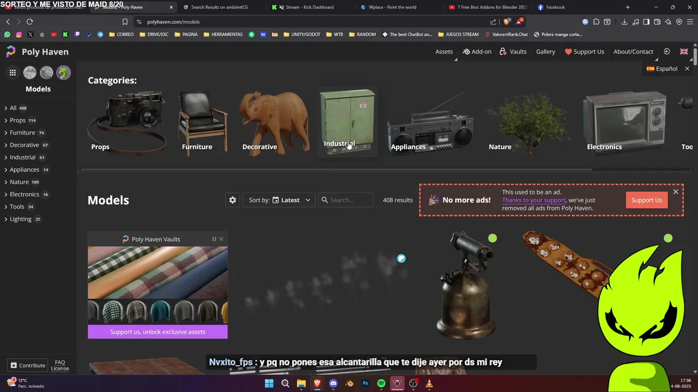Open the X (Twitter) bookmark icon
Image resolution: width=698 pixels, height=392 pixels.
(x=30, y=34)
